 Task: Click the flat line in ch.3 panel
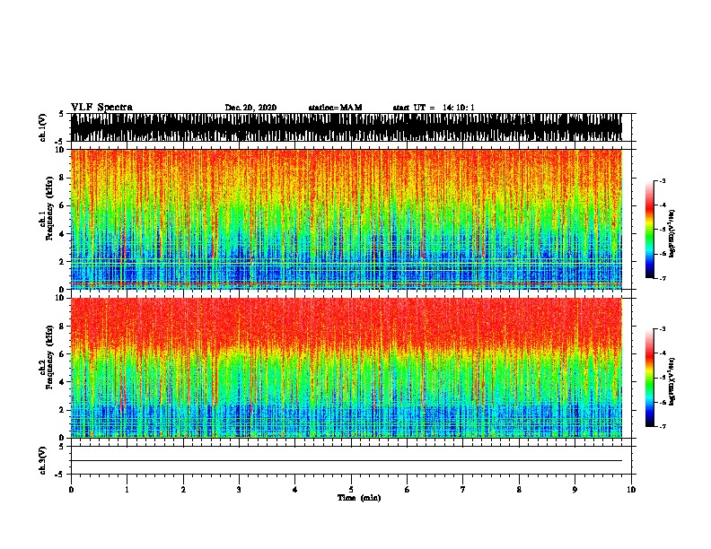tap(347, 461)
